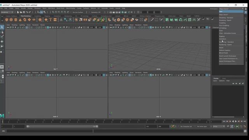Click the Multi-Cut tool shelf icon
This screenshot has height=140, width=249.
[152, 20]
